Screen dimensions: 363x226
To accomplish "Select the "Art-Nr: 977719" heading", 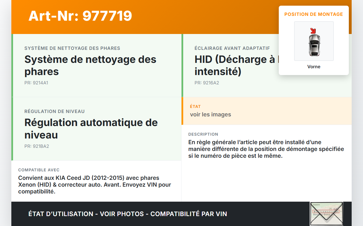I will [x=80, y=16].
